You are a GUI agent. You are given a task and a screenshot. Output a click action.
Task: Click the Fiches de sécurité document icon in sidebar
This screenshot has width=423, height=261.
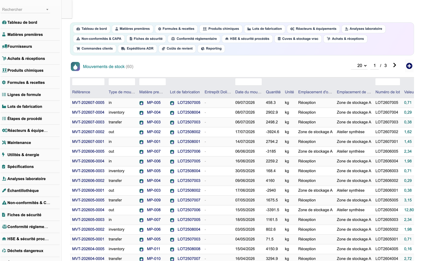tap(4, 215)
